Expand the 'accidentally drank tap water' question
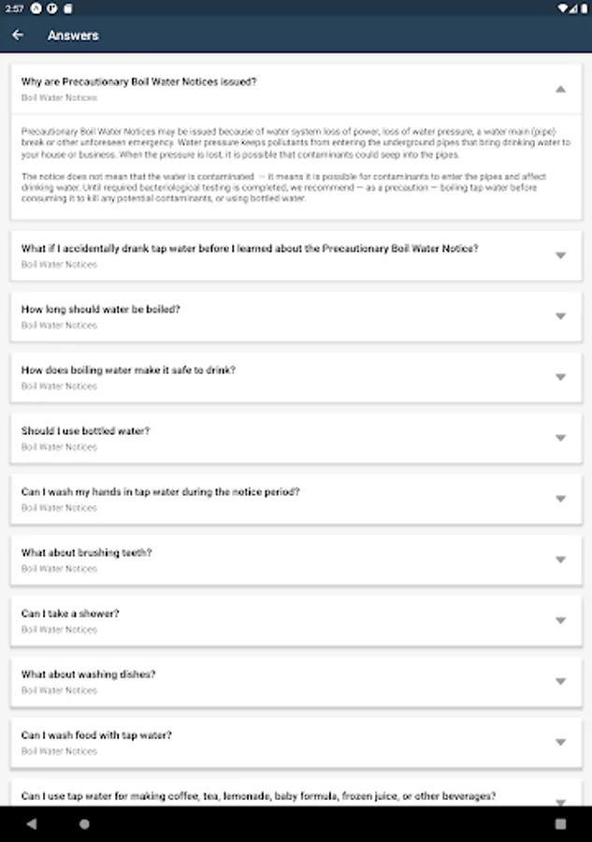 click(560, 255)
